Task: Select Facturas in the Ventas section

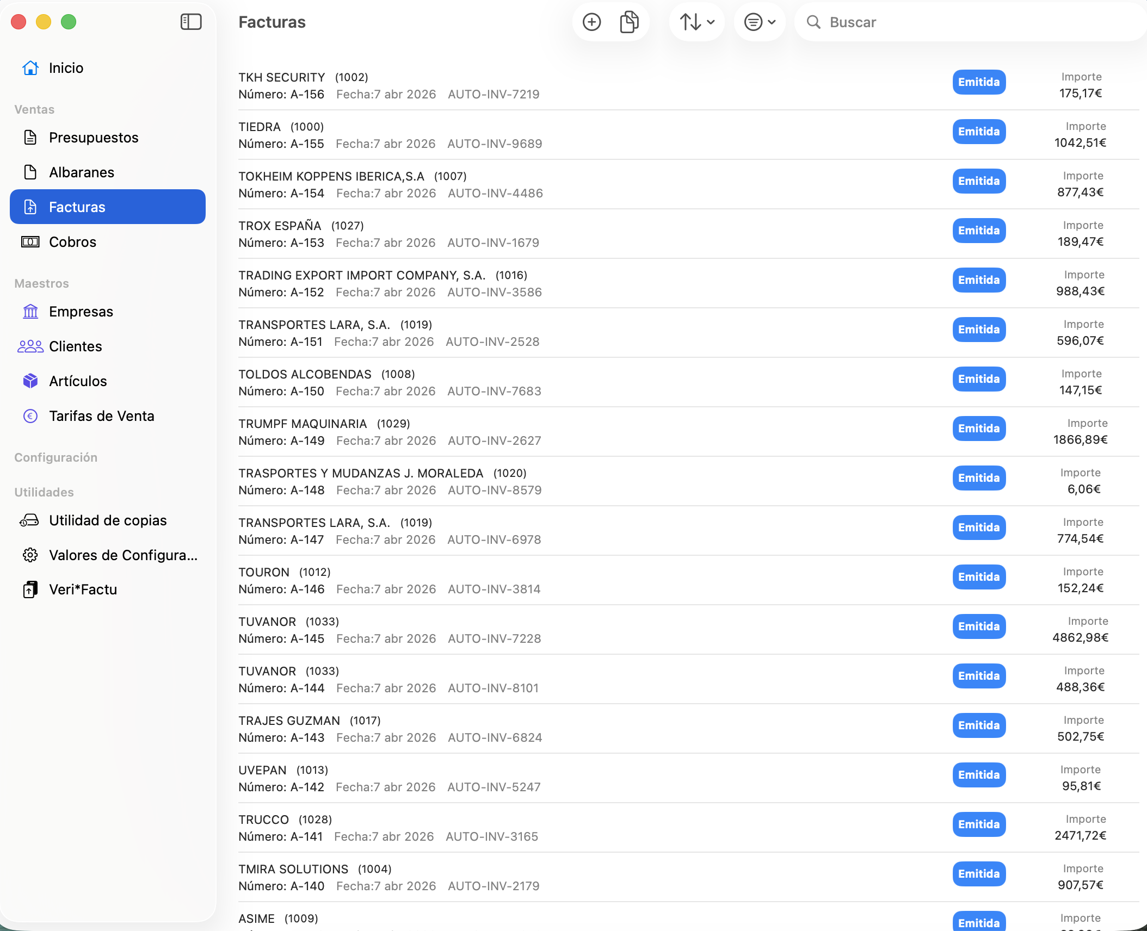Action: point(77,207)
